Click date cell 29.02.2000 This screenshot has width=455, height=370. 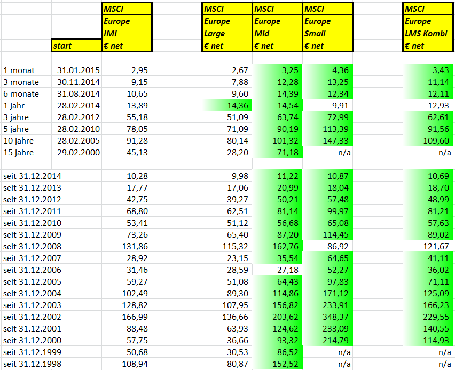point(79,152)
